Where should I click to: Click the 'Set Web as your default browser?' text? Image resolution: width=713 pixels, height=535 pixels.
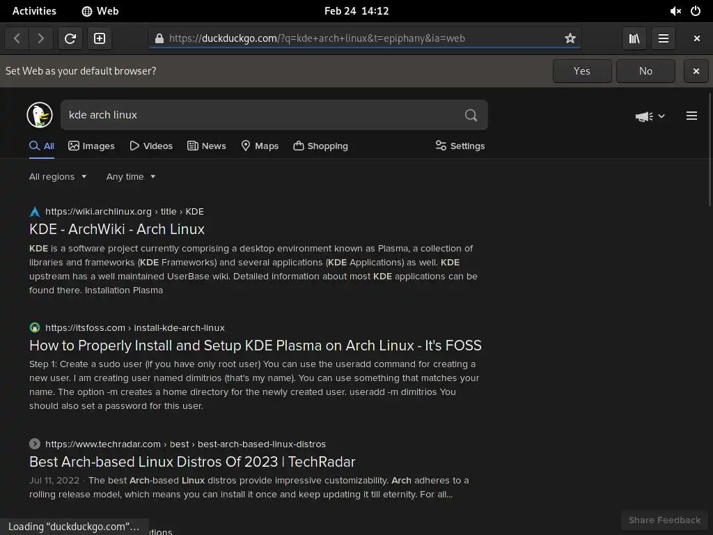coord(81,71)
